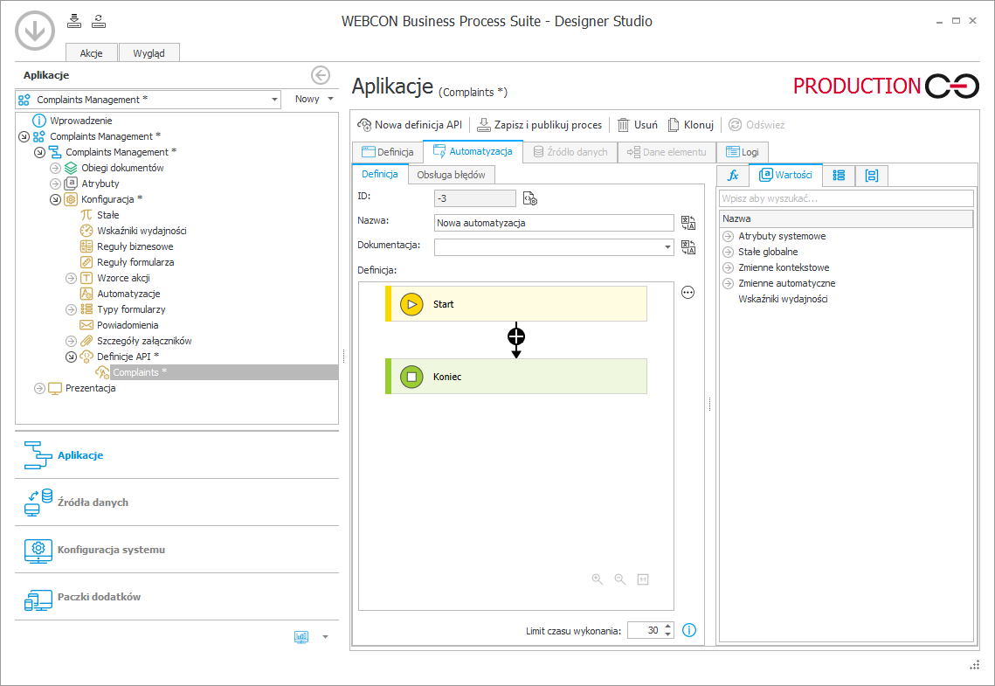Viewport: 995px width, 686px height.
Task: Expand Obiegi dokumentów tree node
Action: tap(55, 168)
